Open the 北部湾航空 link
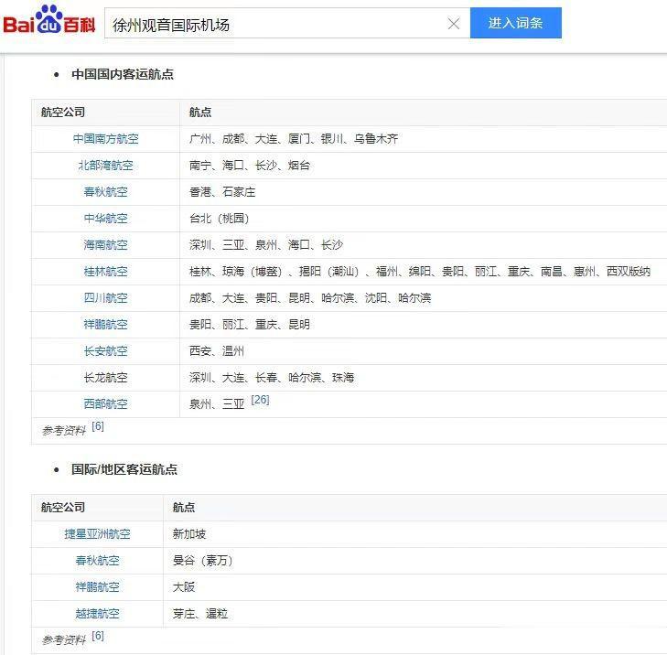 coord(105,166)
